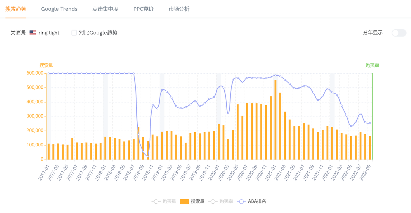The width and height of the screenshot is (411, 213).
Task: Go to the 市场分析 tab
Action: (x=179, y=9)
